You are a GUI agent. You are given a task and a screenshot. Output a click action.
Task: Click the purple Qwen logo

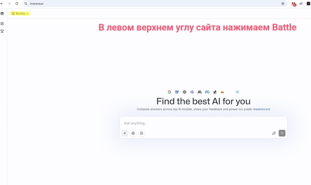(192, 92)
